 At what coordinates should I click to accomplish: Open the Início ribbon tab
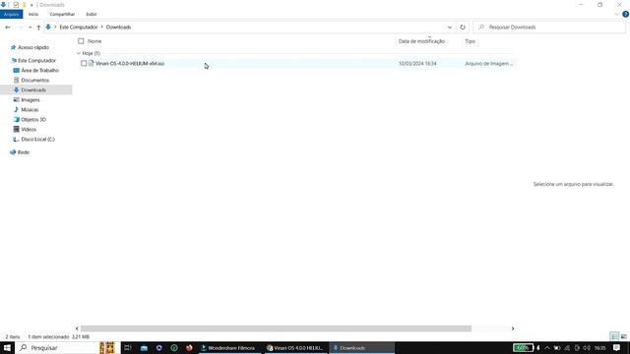(x=33, y=14)
